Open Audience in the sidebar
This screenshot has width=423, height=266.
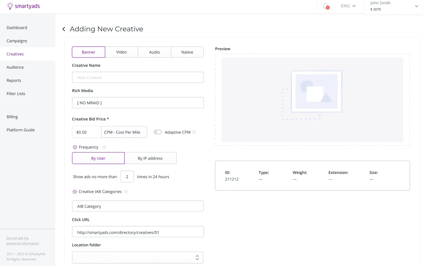point(15,67)
